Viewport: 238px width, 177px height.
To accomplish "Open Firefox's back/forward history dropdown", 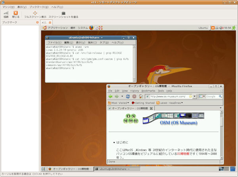I will pyautogui.click(x=122, y=96).
